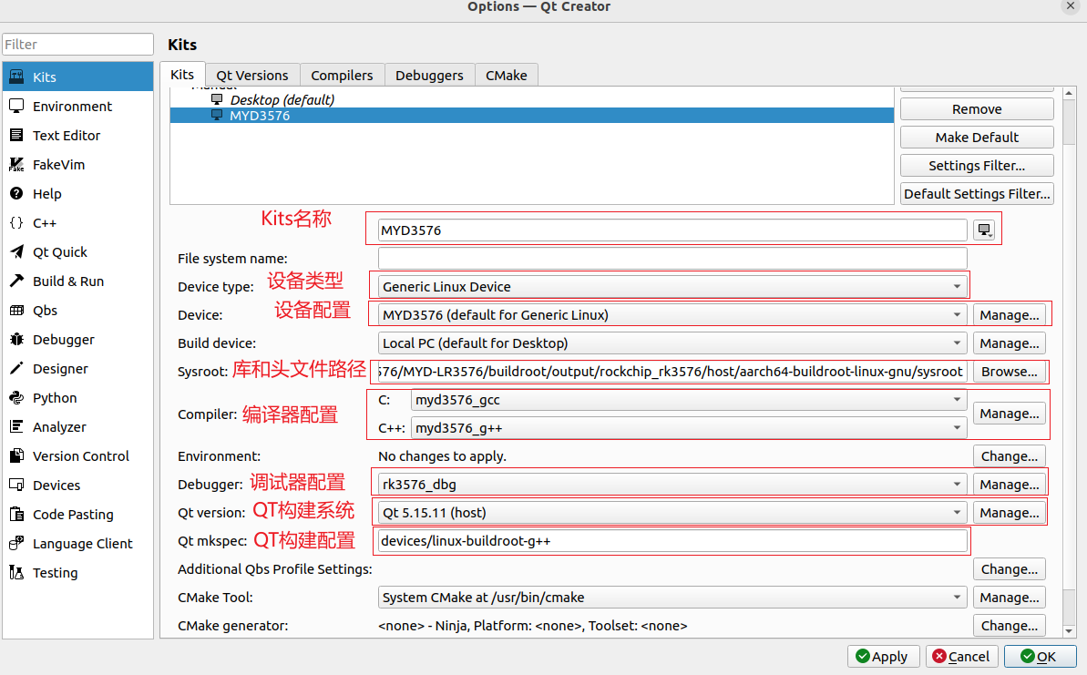1087x675 pixels.
Task: Switch to the Qt Versions tab
Action: pyautogui.click(x=252, y=75)
